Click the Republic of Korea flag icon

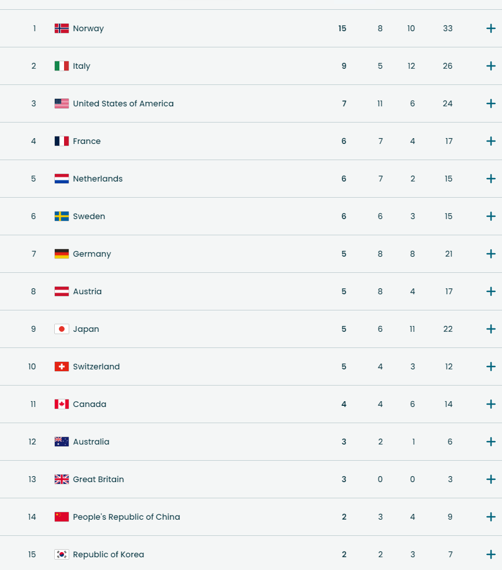(62, 554)
